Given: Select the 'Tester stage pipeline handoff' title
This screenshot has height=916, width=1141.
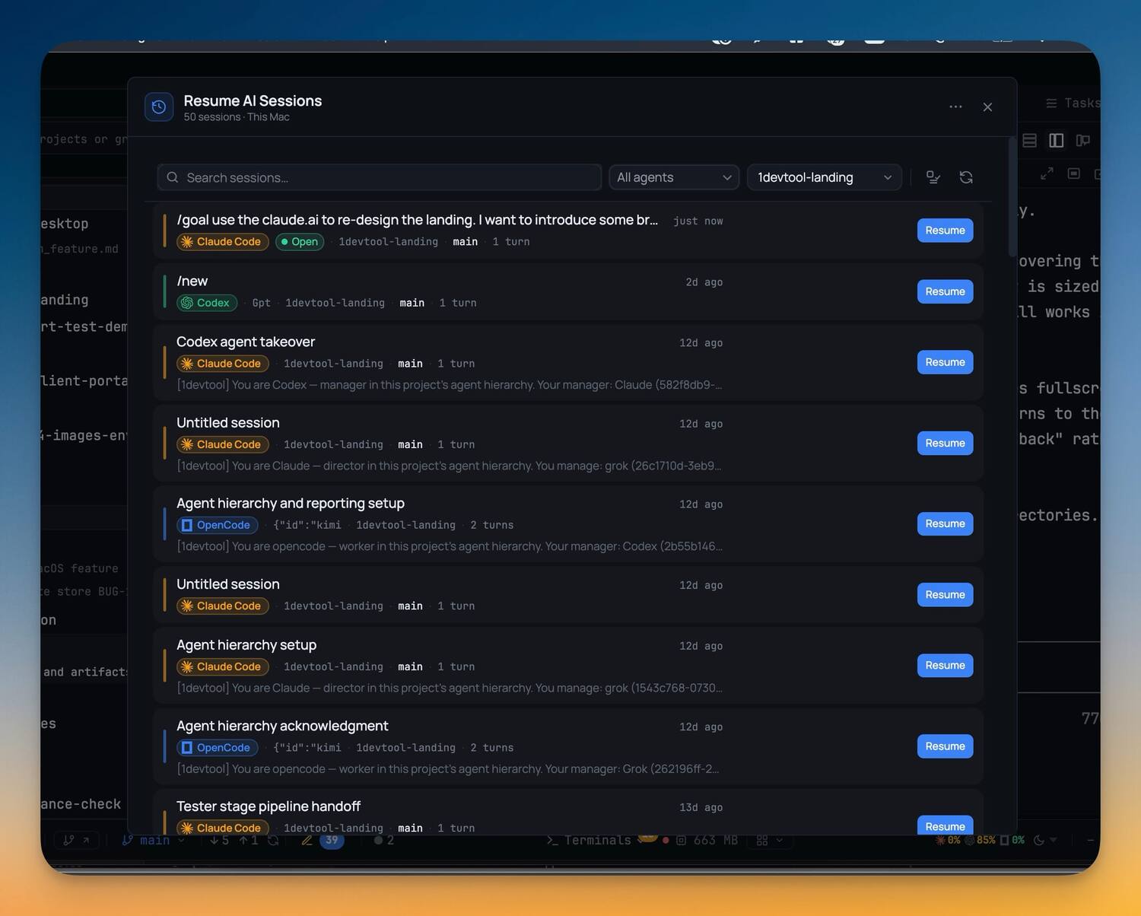Looking at the screenshot, I should click(269, 806).
